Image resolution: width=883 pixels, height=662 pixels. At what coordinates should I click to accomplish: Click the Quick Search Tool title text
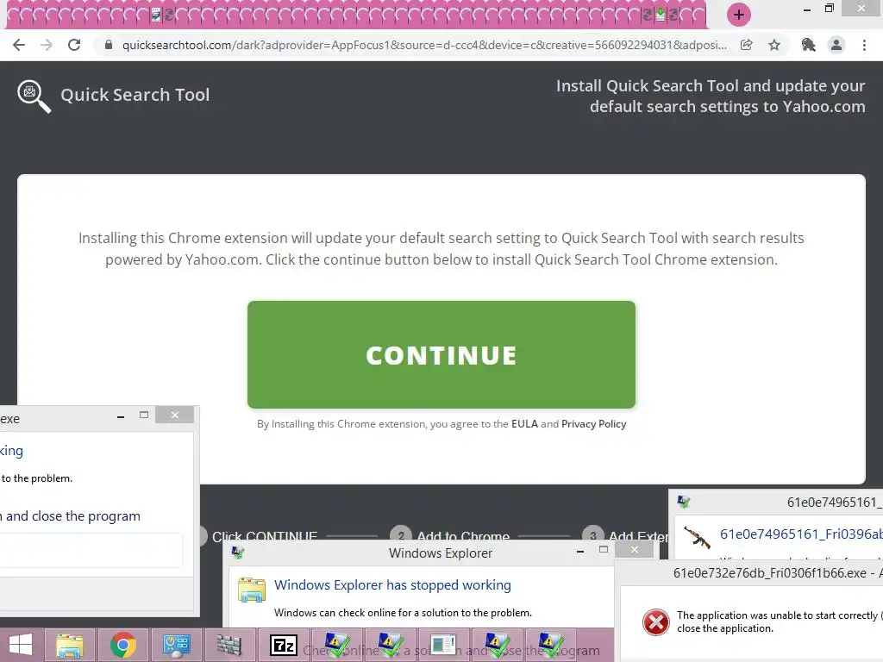pos(135,95)
